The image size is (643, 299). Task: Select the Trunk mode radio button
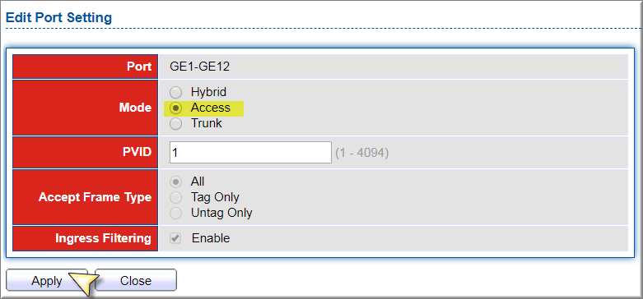point(175,124)
